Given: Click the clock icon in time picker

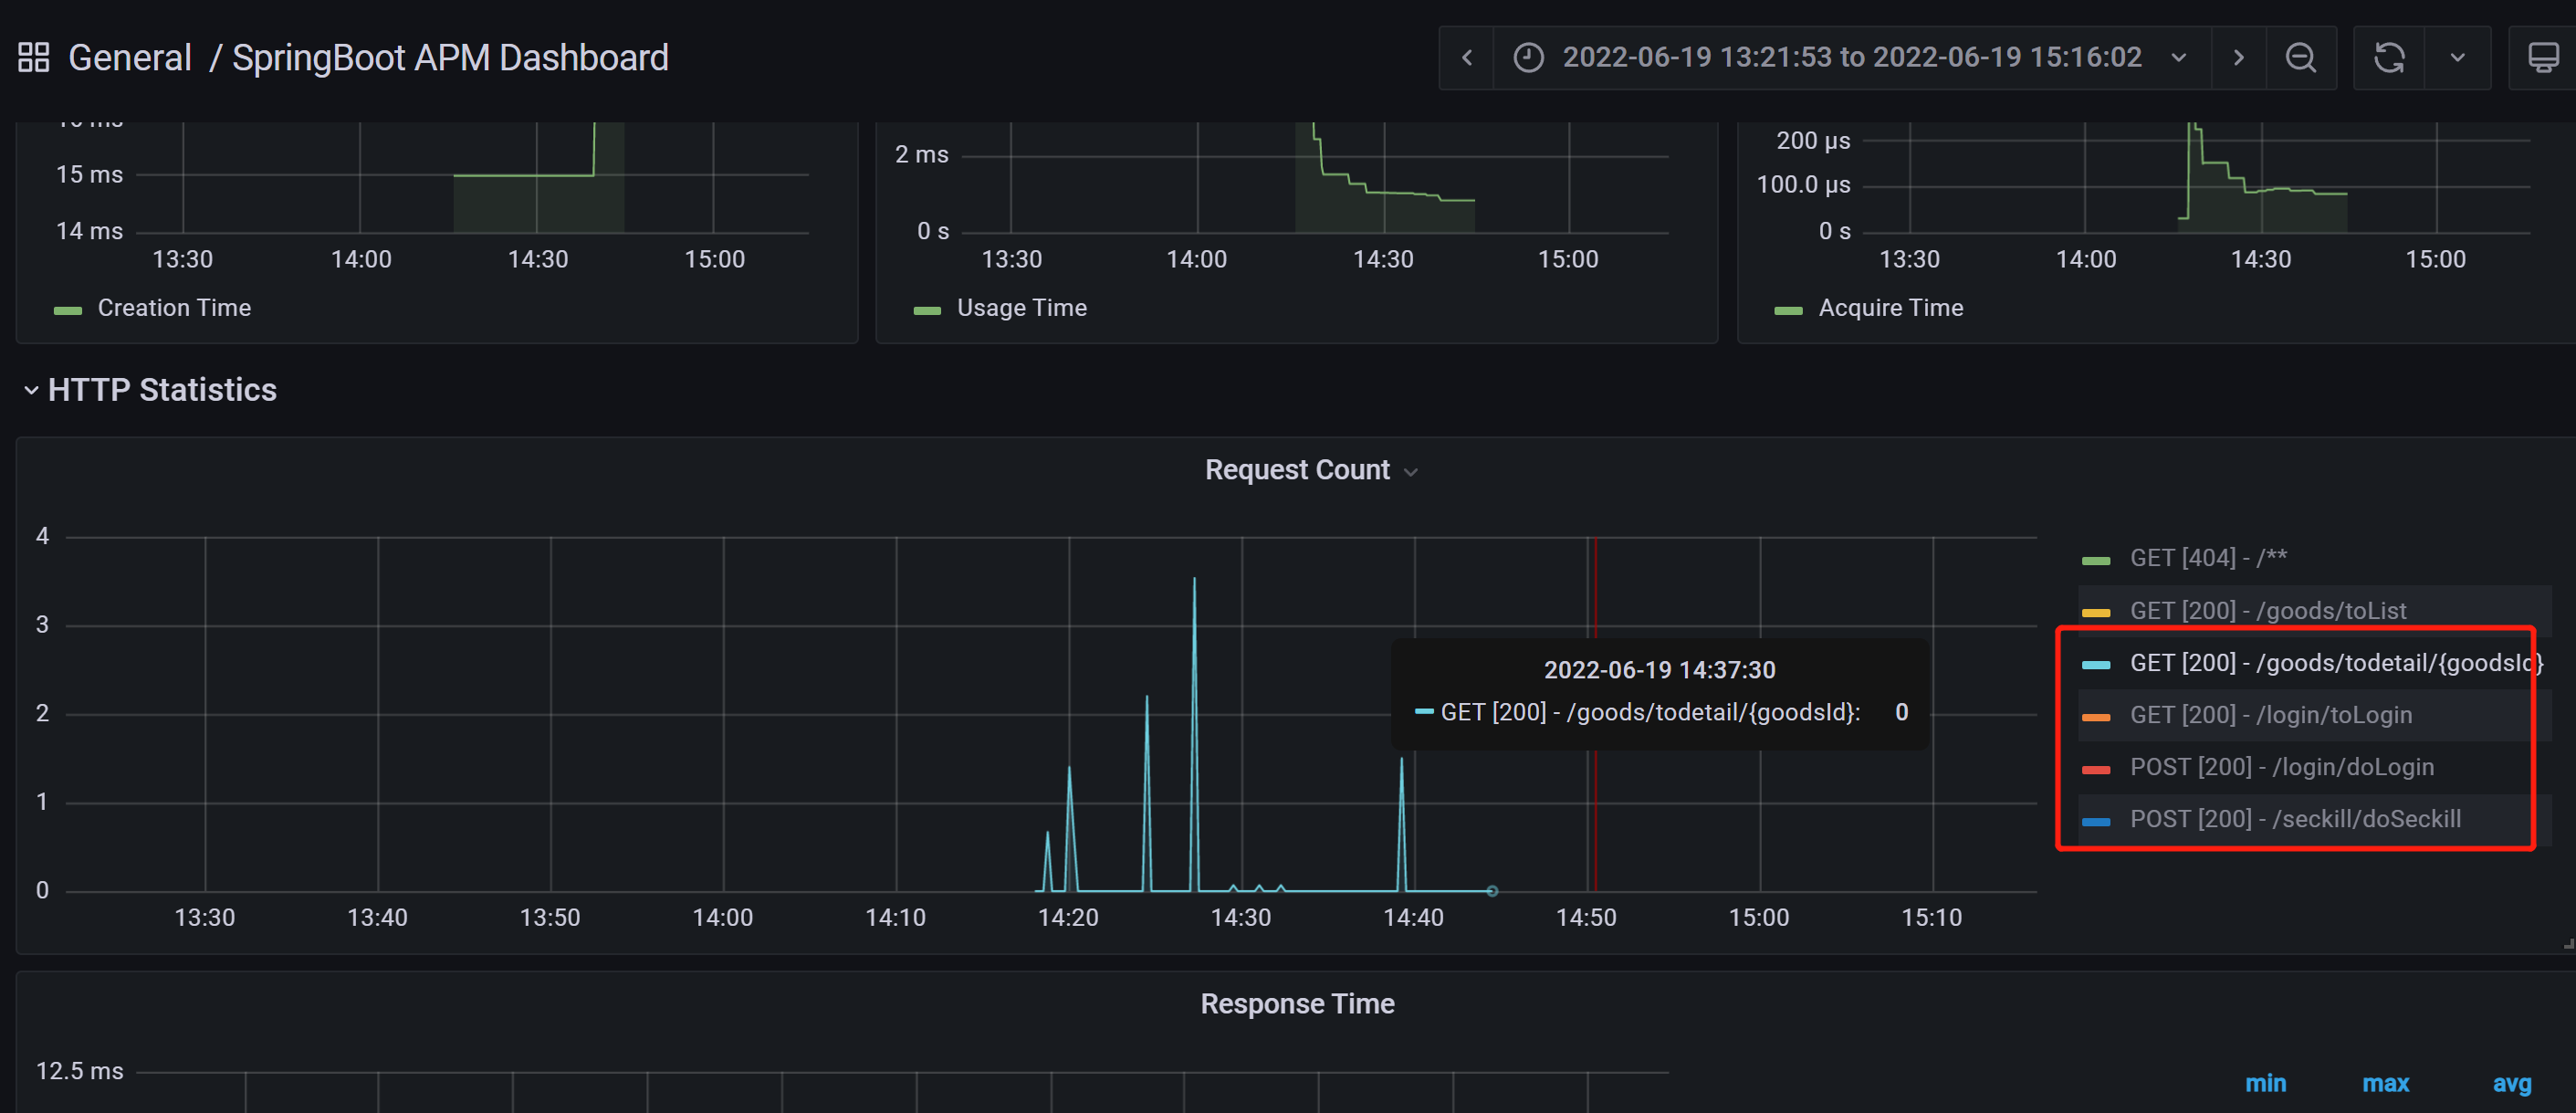Looking at the screenshot, I should coord(1527,57).
